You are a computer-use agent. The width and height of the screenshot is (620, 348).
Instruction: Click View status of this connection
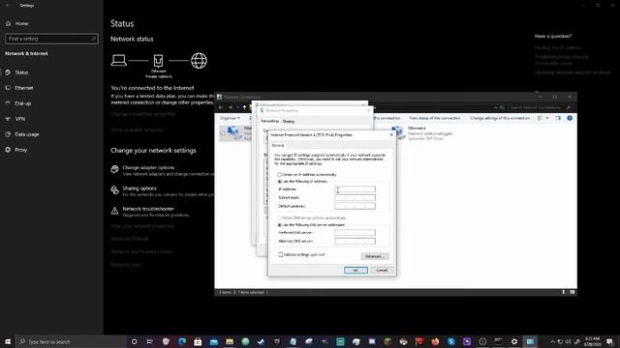(435, 118)
